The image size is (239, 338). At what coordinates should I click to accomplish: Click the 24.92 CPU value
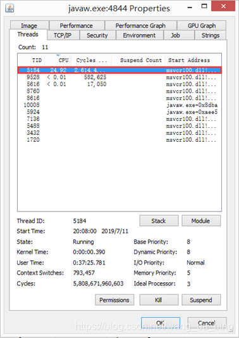point(58,70)
